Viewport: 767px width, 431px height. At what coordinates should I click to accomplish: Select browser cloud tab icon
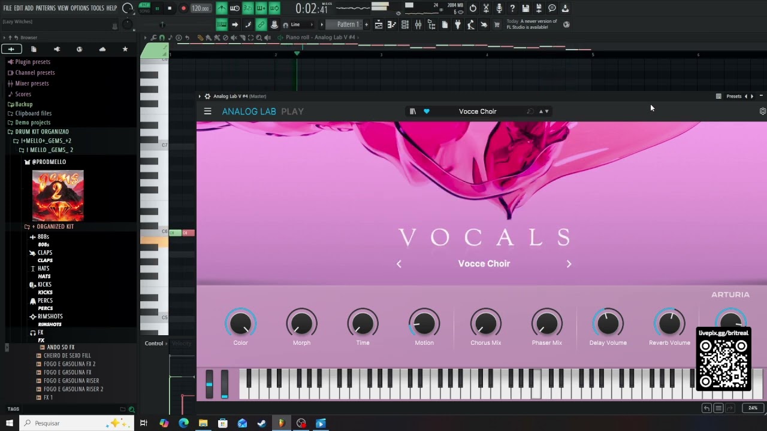point(102,49)
